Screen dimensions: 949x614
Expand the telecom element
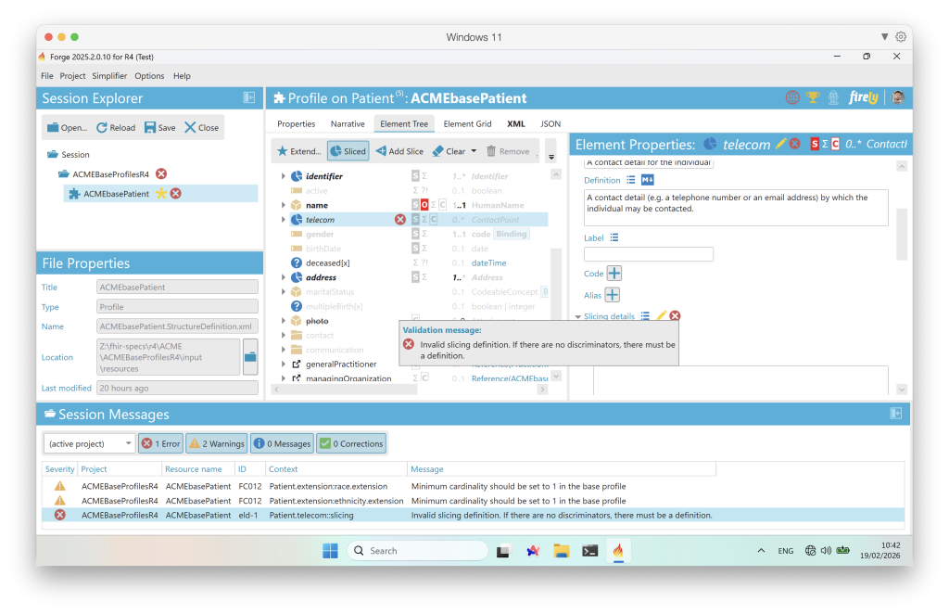284,219
